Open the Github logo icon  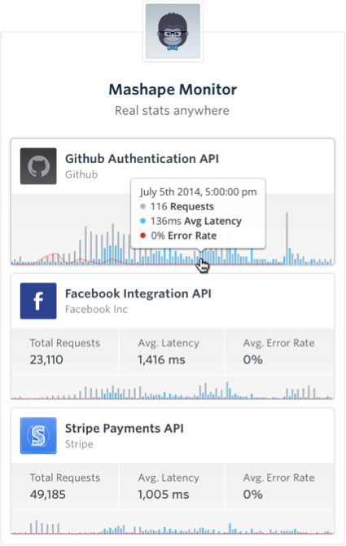[38, 166]
